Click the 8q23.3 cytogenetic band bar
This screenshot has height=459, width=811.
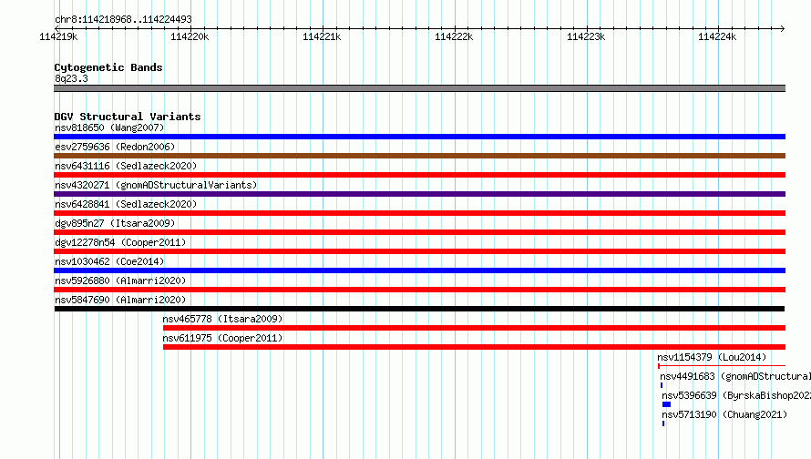point(419,88)
